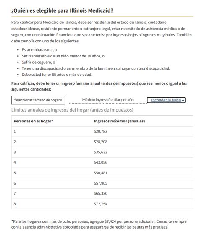Collapse table using chevron beside Esconder la Mesa
199x234 pixels.
point(183,100)
